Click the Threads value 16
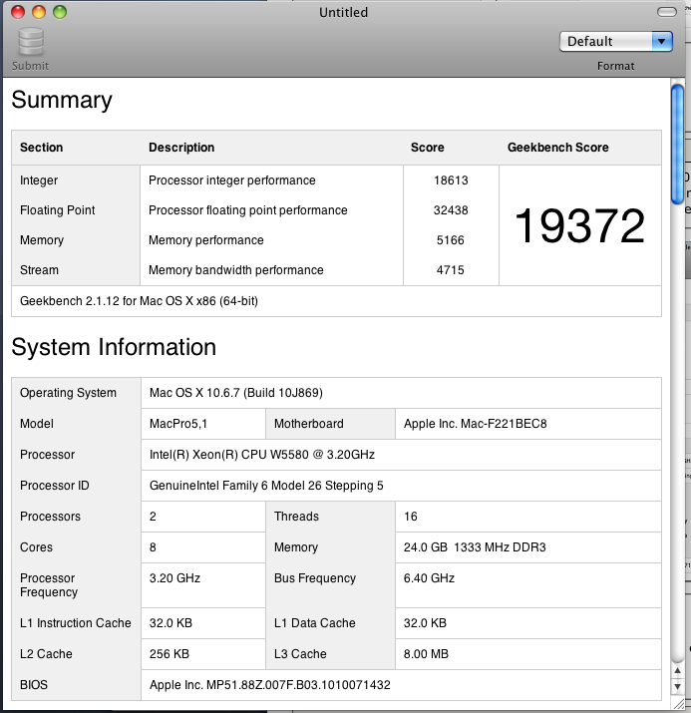The width and height of the screenshot is (691, 713). pos(411,517)
